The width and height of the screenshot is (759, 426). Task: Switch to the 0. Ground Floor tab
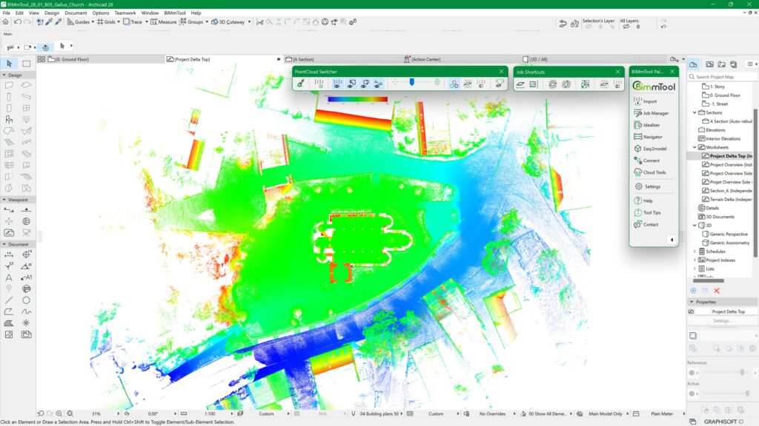click(x=74, y=59)
